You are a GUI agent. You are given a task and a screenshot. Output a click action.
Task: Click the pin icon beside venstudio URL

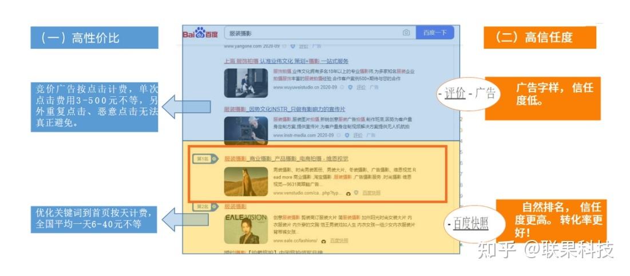[356, 193]
